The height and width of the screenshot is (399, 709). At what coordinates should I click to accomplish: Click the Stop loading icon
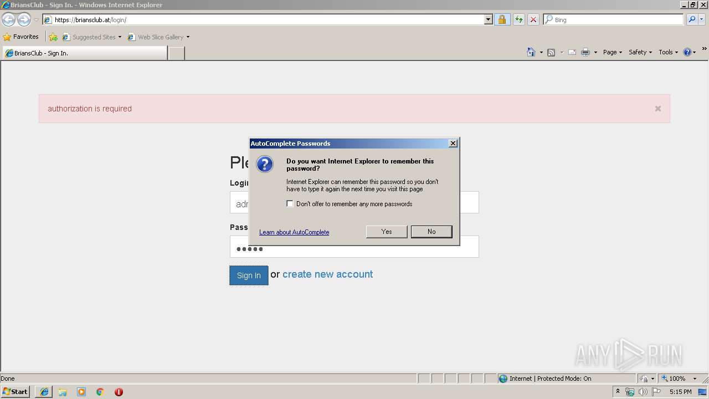[533, 20]
